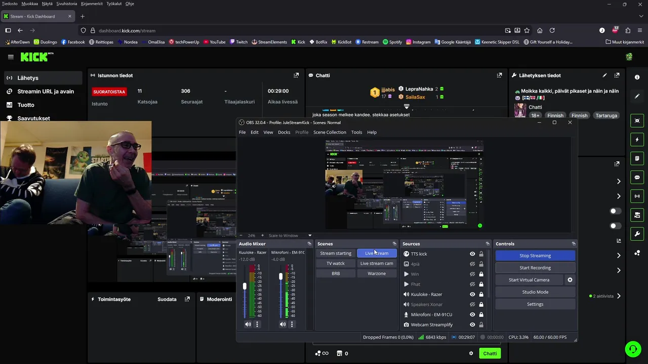Undock the Scenes panel

394,244
